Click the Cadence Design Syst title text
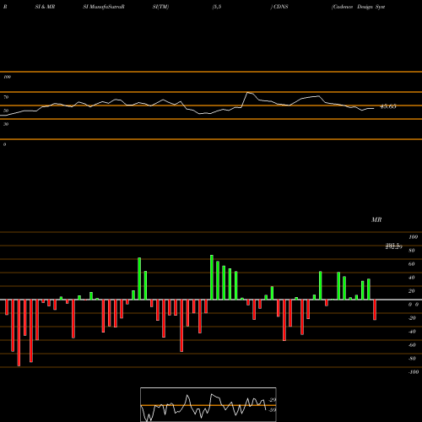The height and width of the screenshot is (422, 422). tap(358, 7)
